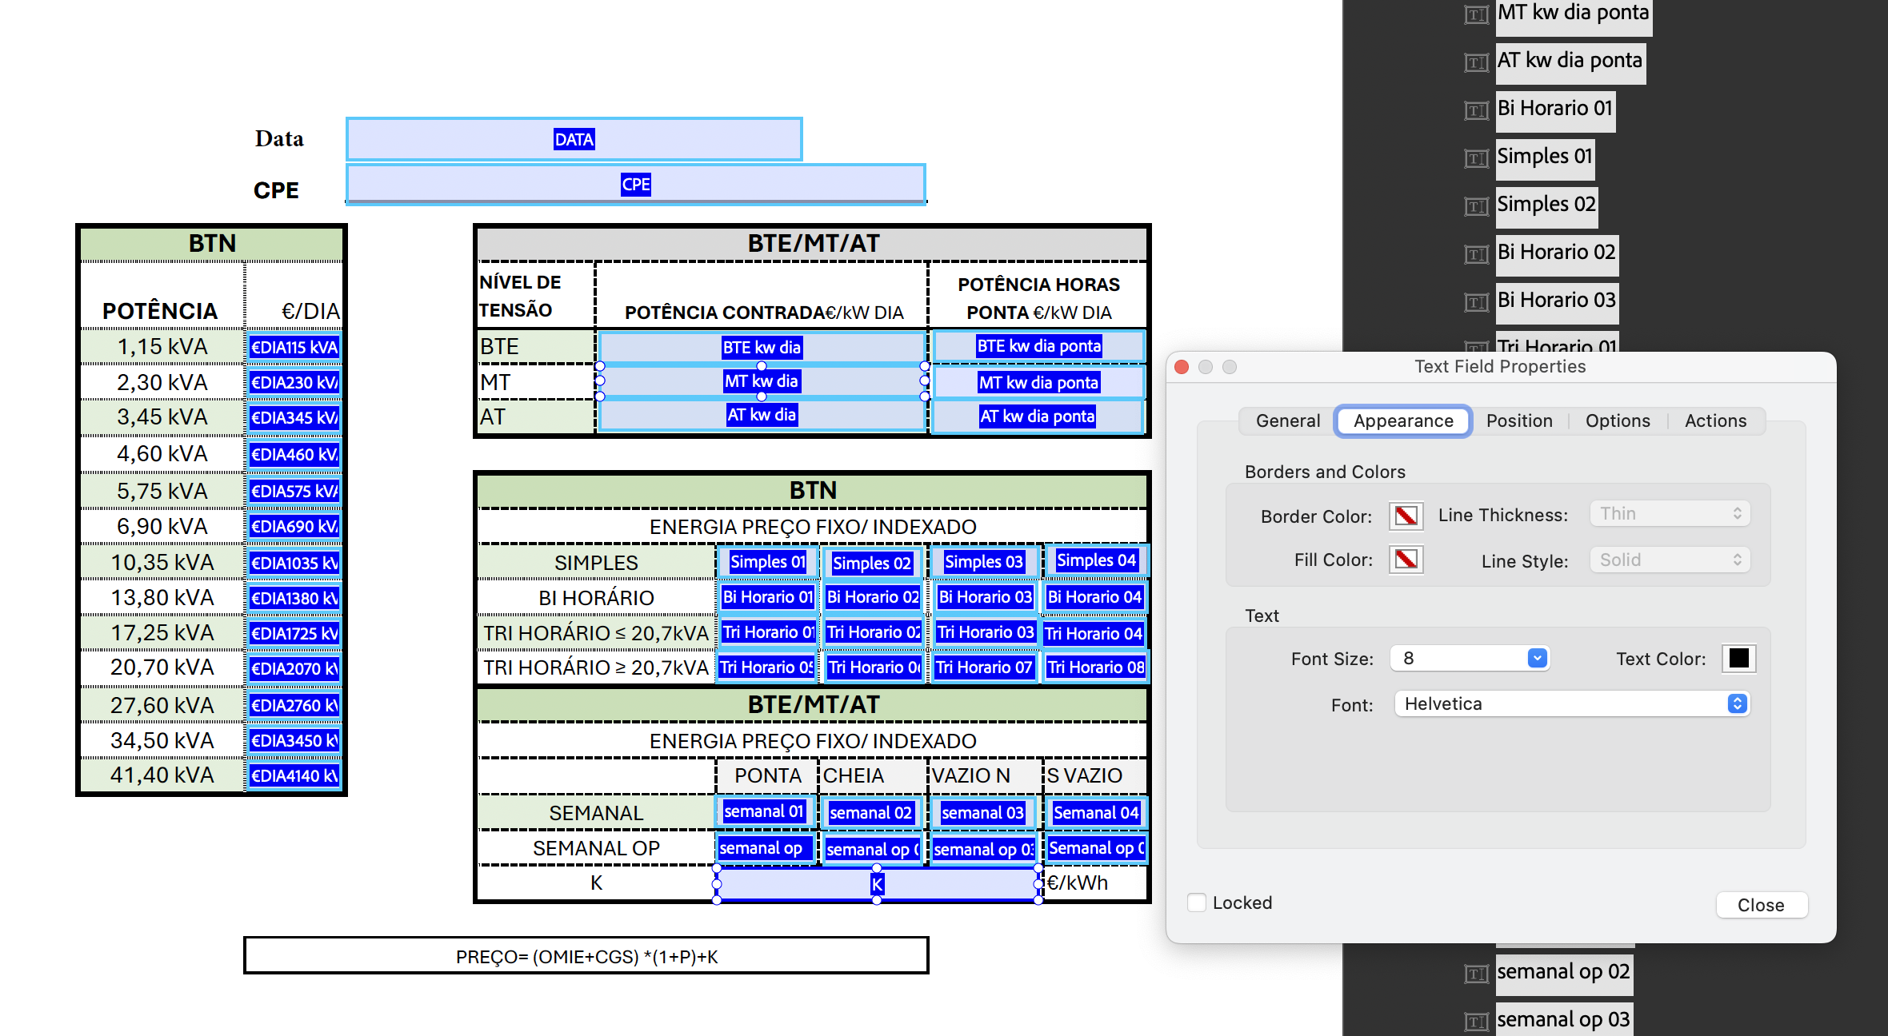
Task: Switch to the Options tab
Action: point(1618,420)
